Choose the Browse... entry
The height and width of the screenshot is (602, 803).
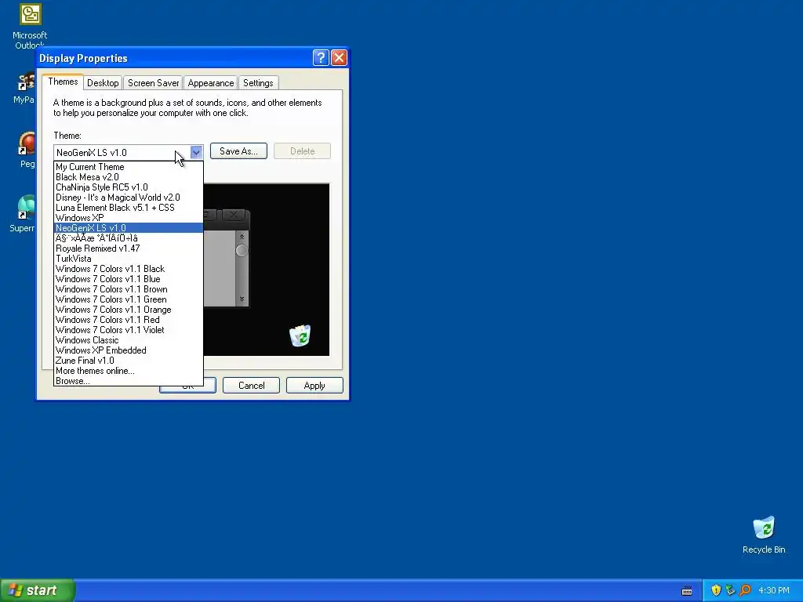129,381
